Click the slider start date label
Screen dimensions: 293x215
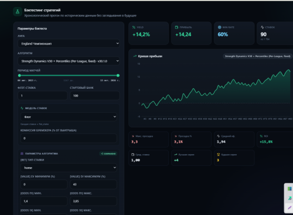(27, 80)
